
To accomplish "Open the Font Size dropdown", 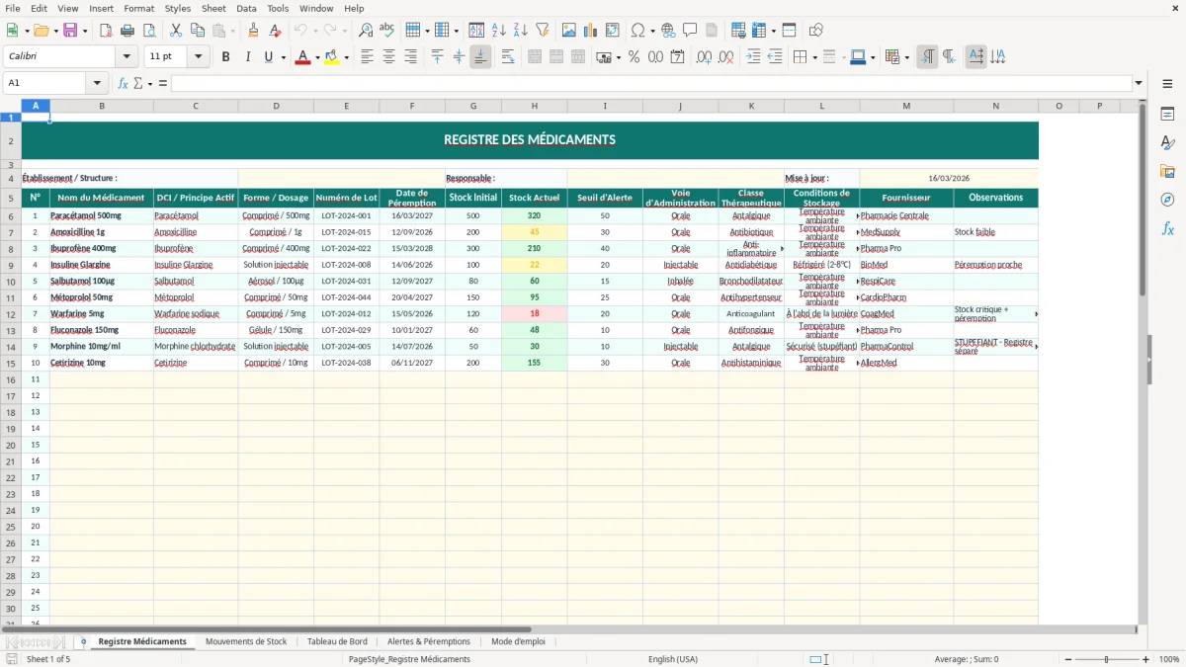I will coord(198,57).
